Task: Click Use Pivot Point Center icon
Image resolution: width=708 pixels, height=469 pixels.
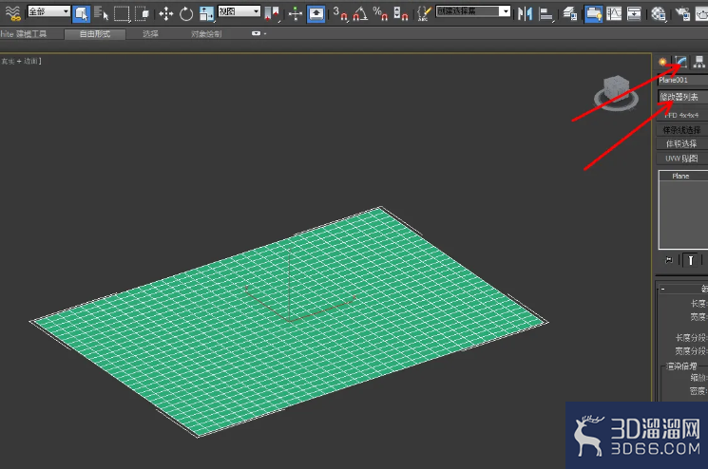Action: tap(272, 13)
